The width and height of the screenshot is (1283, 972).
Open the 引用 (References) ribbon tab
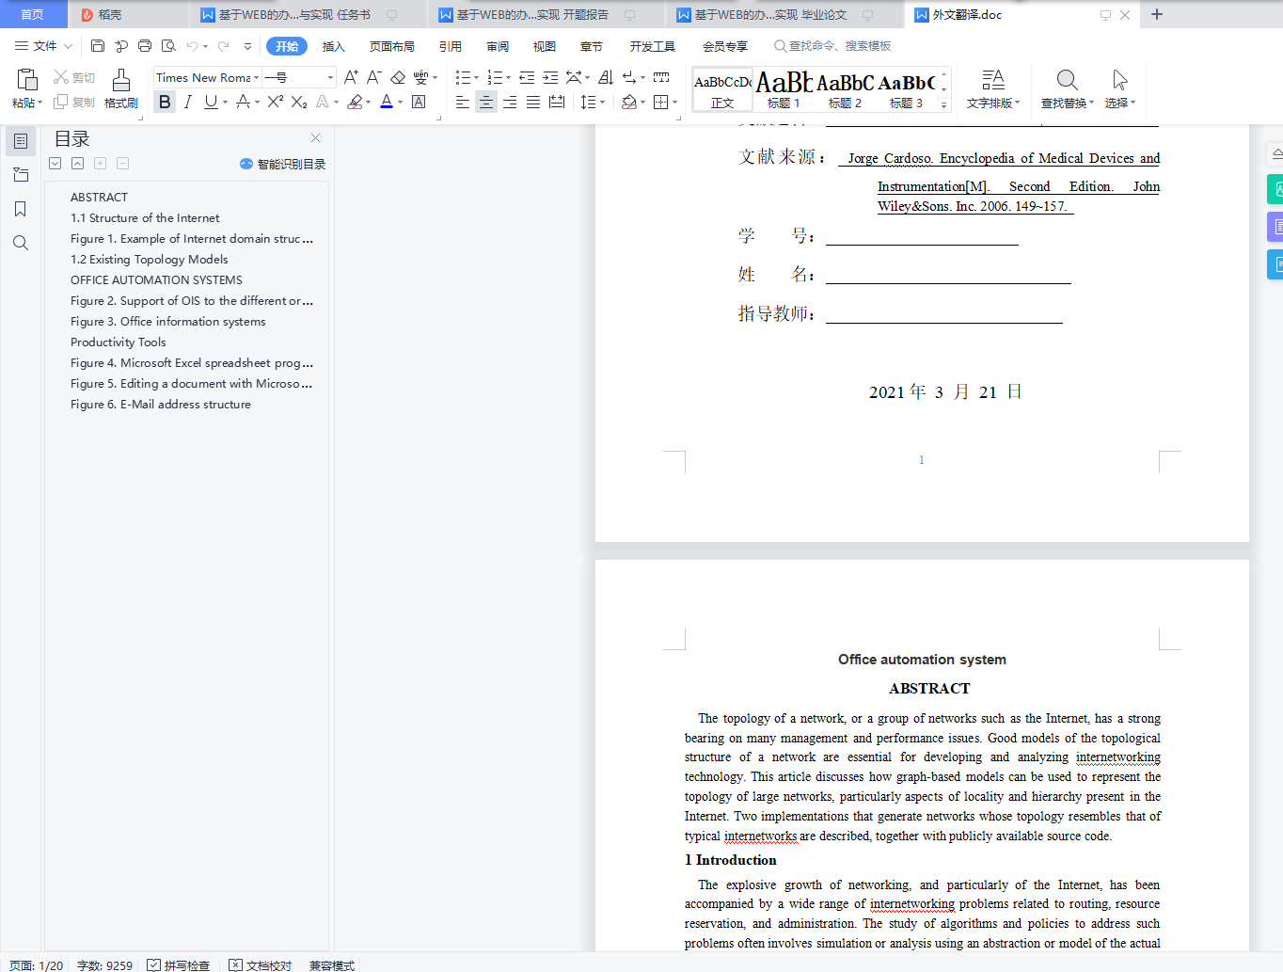[x=451, y=46]
